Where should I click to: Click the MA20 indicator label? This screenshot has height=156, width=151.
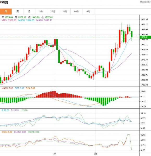(44, 20)
